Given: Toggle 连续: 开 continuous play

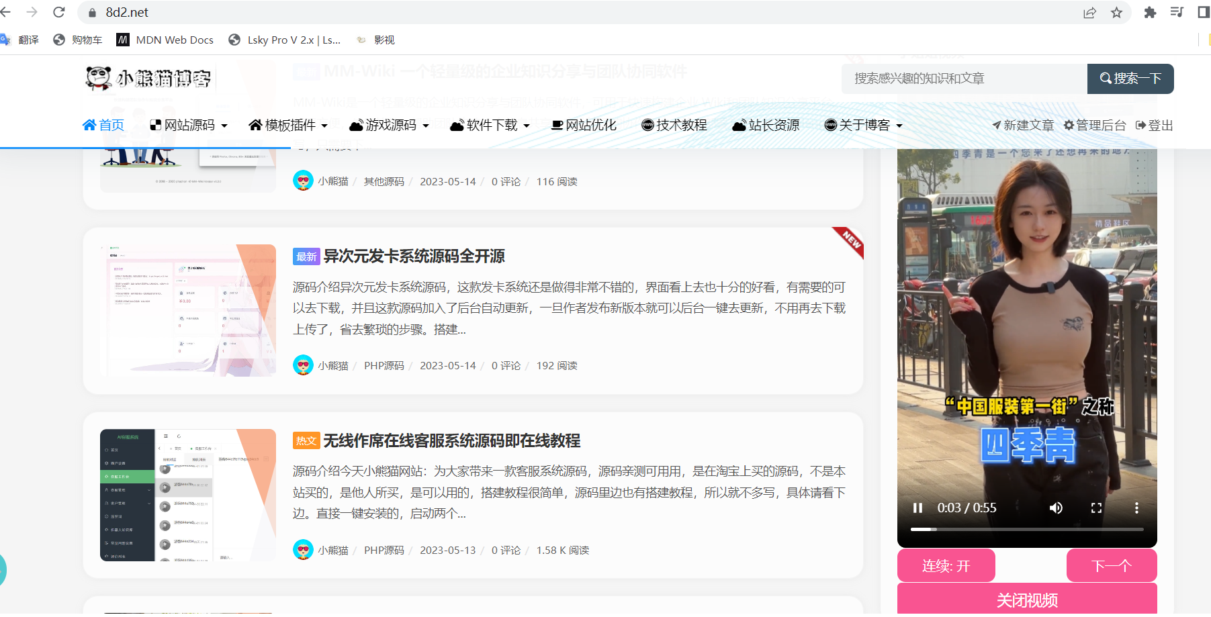Looking at the screenshot, I should pyautogui.click(x=946, y=566).
